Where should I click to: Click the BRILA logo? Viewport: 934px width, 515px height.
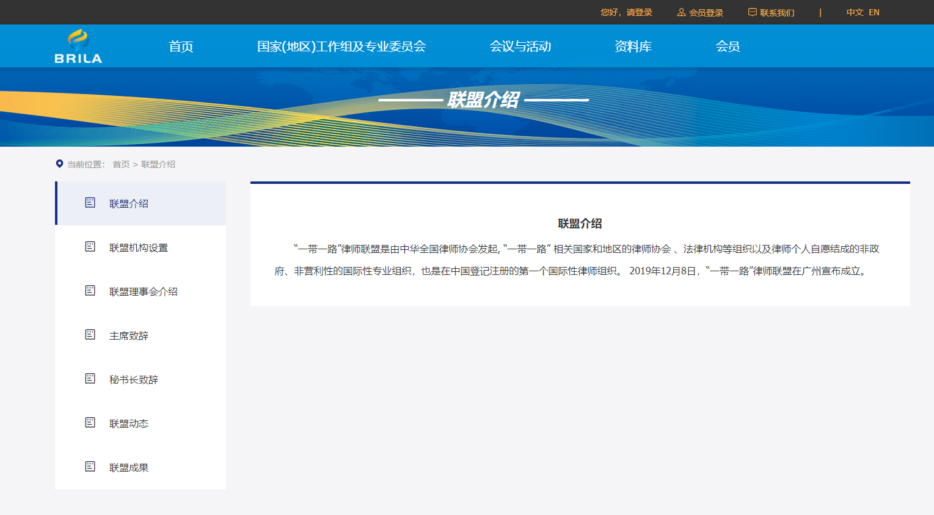tap(78, 46)
